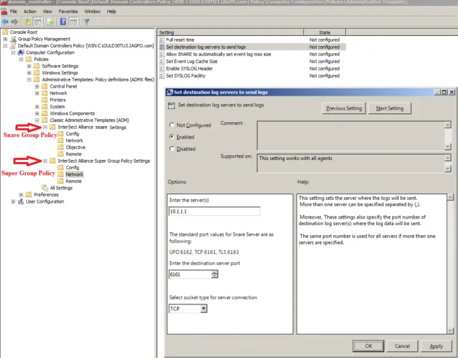This screenshot has height=358, width=458.
Task: Select the Control Panel folder icon
Action: (45, 86)
